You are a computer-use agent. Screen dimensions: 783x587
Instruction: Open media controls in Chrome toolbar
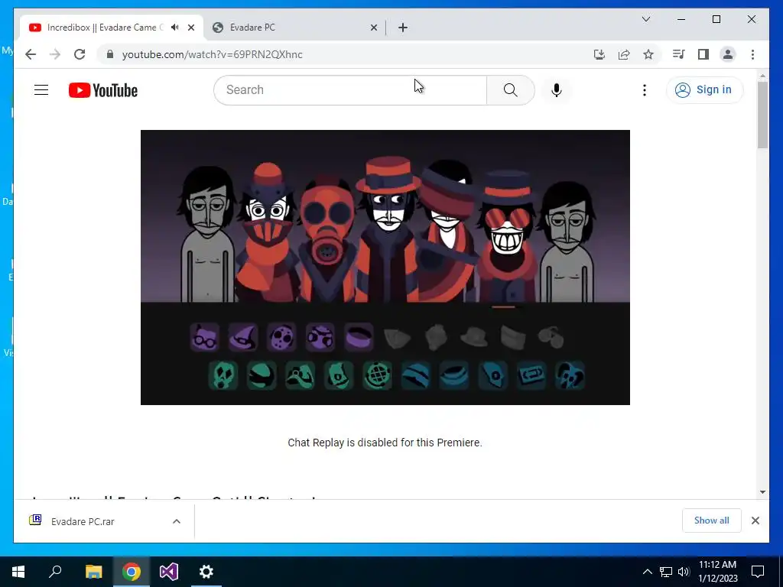[x=679, y=54]
